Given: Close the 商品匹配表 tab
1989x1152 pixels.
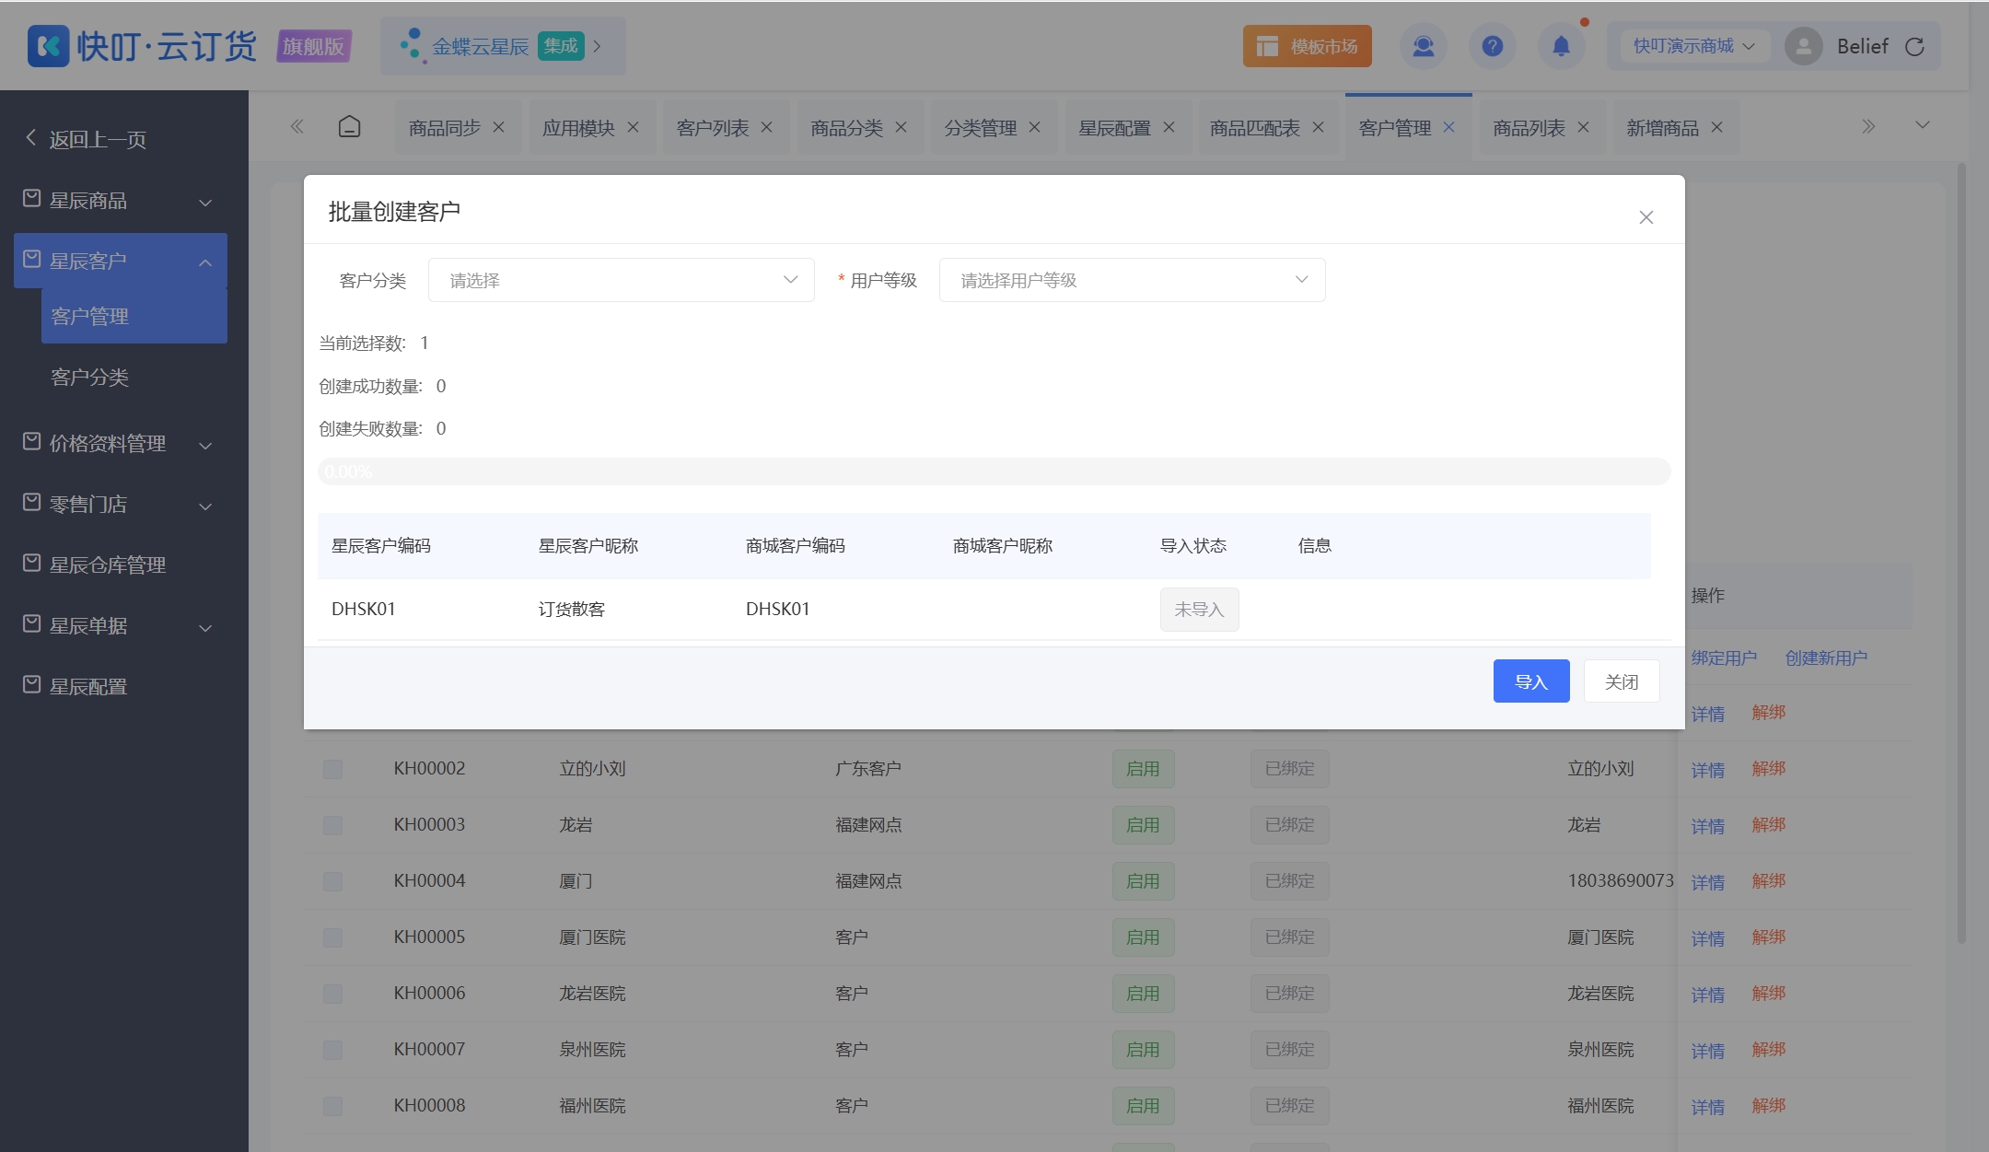Looking at the screenshot, I should (1318, 127).
